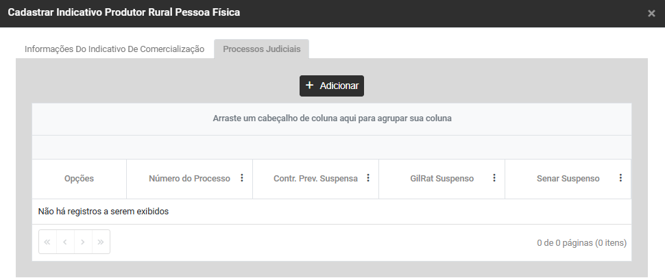Click the plus icon on Adicionar
The image size is (665, 278).
click(x=310, y=86)
